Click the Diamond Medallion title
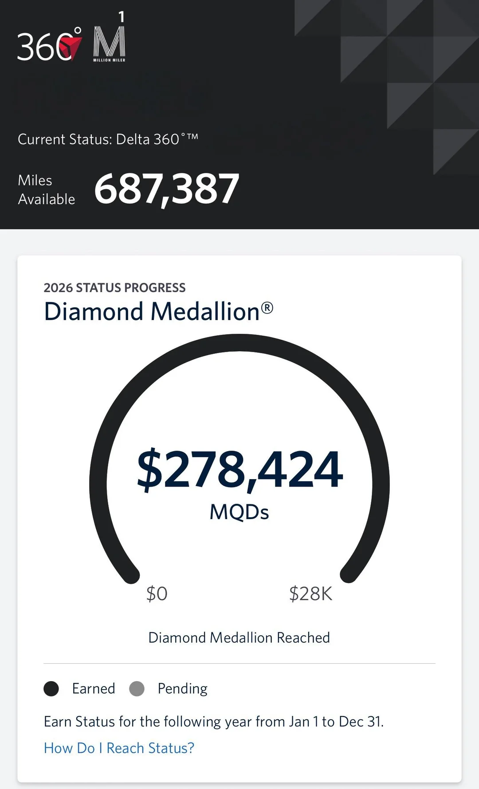Screen dimensions: 479x789 152,311
